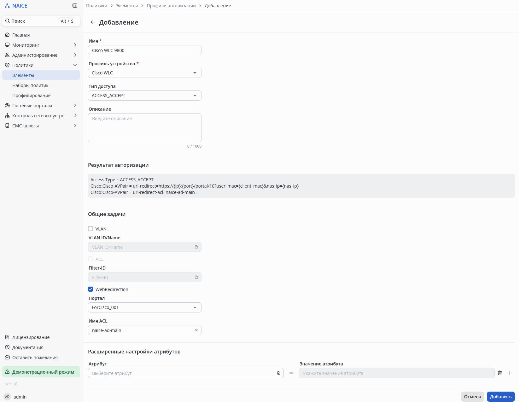This screenshot has height=402, width=519.
Task: Open the Портал dropdown
Action: pos(144,307)
